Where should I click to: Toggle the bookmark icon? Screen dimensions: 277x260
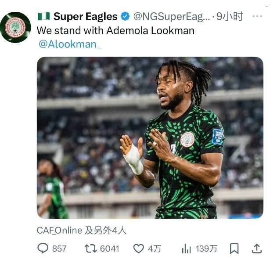click(234, 249)
